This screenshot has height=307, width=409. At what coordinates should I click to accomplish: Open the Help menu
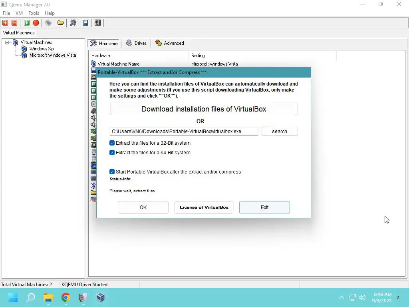(50, 13)
